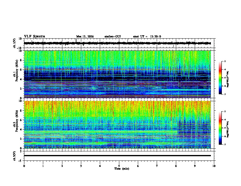The image size is (241, 186).
Task: Click the ch.1 colorbar log PSD unit label
Action: tap(228, 79)
